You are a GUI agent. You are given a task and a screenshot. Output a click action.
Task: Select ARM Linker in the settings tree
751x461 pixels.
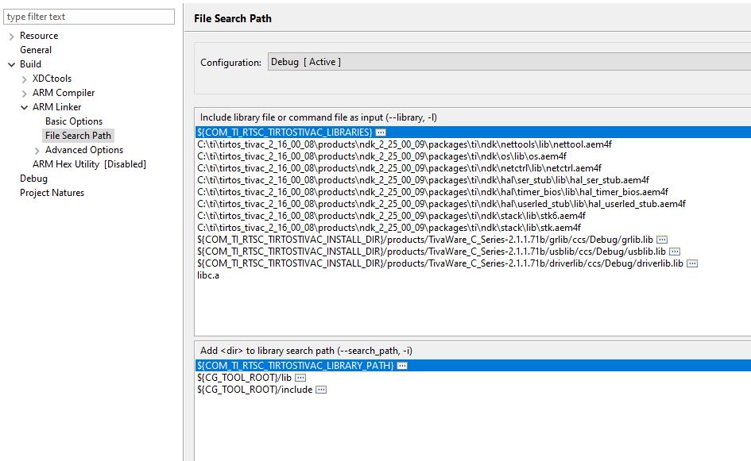point(57,107)
